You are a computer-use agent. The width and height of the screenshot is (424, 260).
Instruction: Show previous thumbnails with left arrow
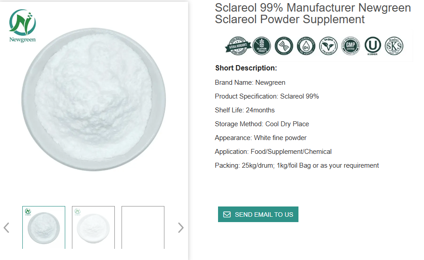point(6,228)
